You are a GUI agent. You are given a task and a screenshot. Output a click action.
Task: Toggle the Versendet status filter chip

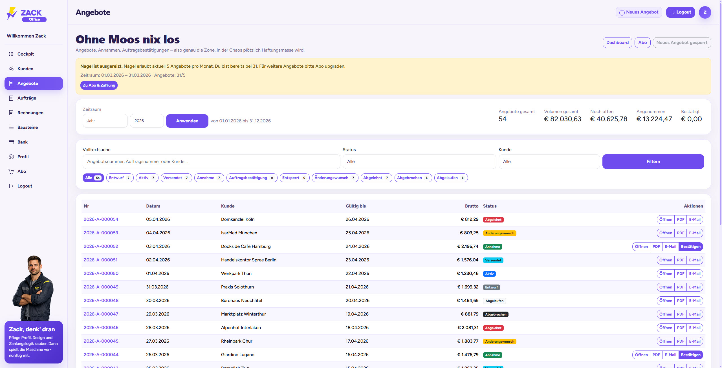(176, 178)
